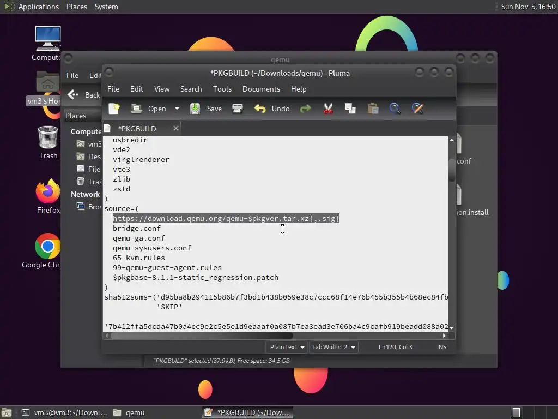Create a new document in Pluma

pyautogui.click(x=114, y=109)
